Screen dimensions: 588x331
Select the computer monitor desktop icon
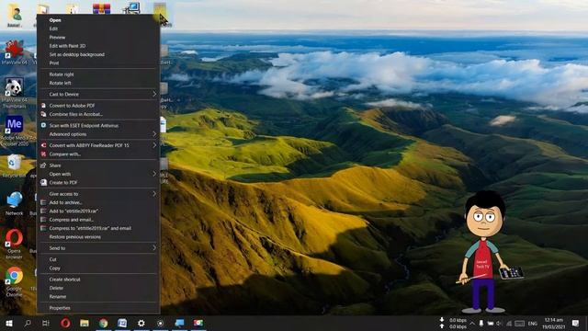[x=132, y=8]
